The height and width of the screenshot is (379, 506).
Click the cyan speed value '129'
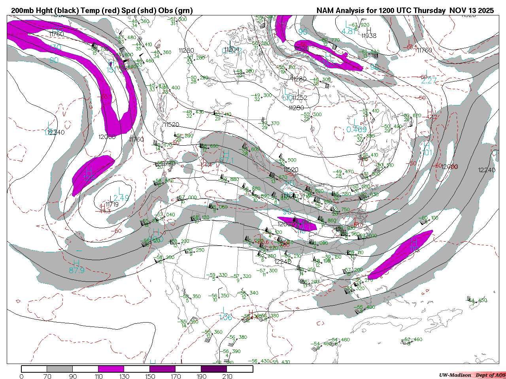pos(89,178)
